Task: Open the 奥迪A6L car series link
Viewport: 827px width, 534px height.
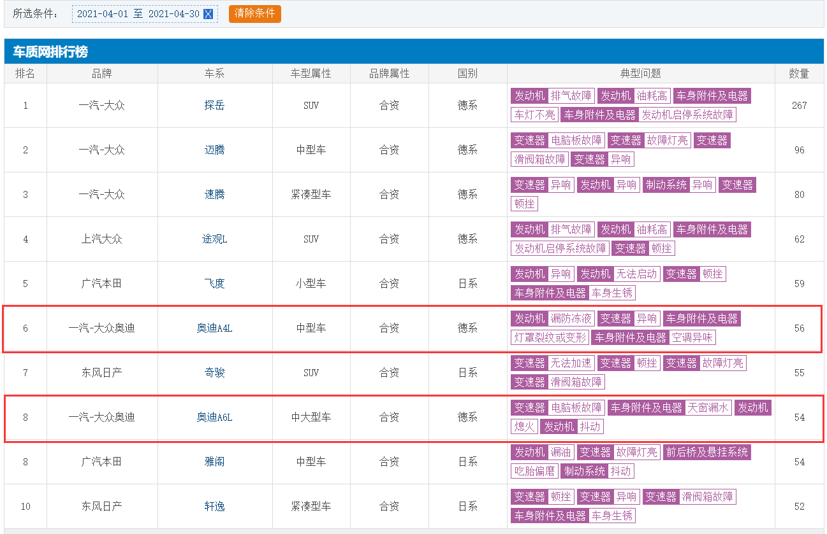Action: 215,418
